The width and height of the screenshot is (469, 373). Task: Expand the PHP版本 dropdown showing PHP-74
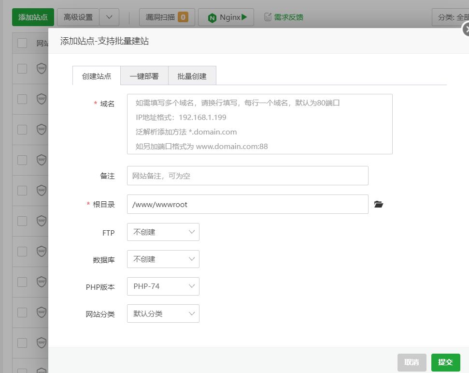(163, 286)
